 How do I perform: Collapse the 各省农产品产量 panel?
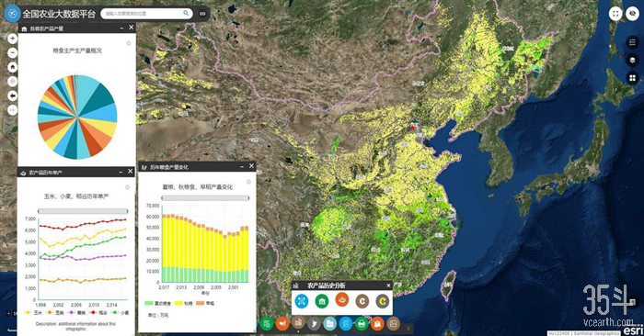pos(122,28)
